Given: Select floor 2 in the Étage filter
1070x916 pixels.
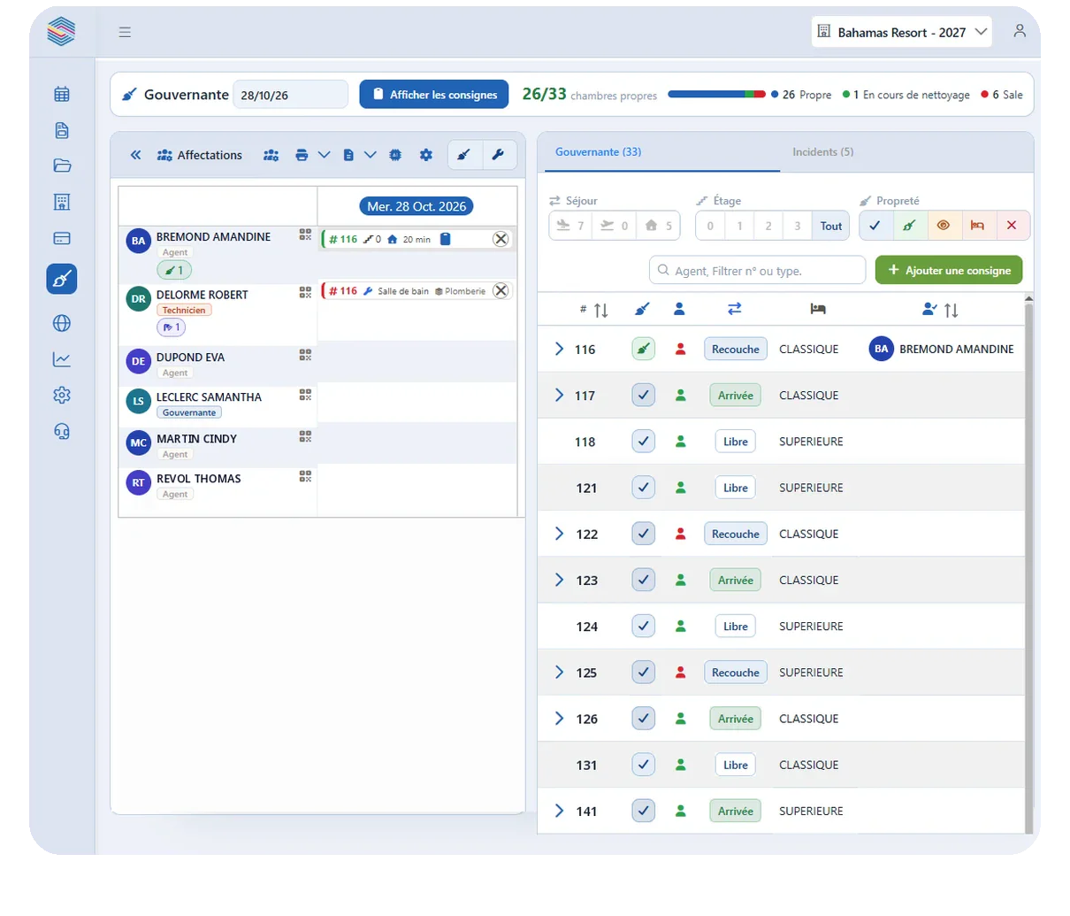Looking at the screenshot, I should [x=768, y=226].
